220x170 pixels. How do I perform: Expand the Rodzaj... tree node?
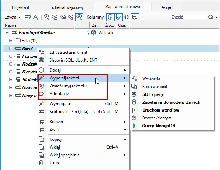coord(11,64)
